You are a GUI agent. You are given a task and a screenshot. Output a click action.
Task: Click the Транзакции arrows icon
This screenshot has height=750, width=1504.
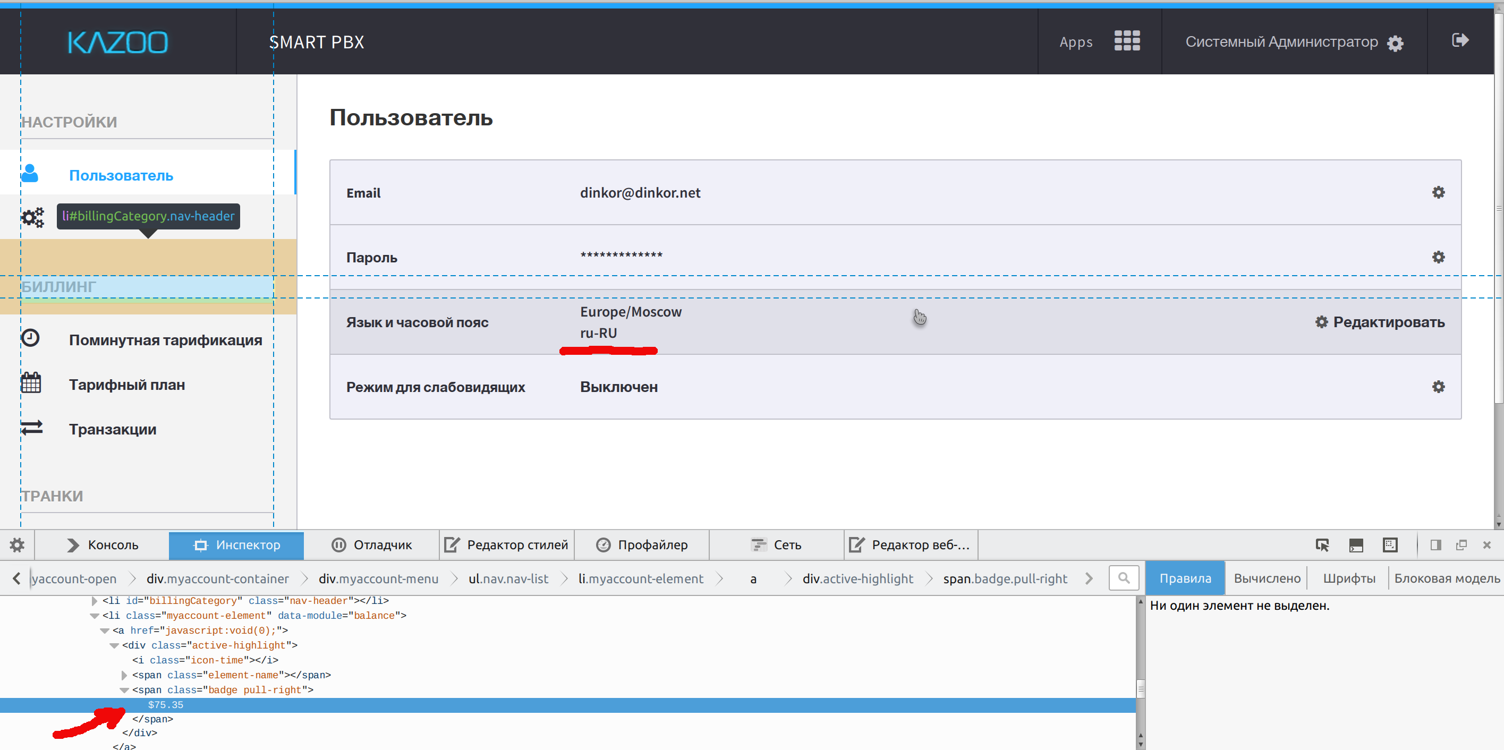(31, 428)
